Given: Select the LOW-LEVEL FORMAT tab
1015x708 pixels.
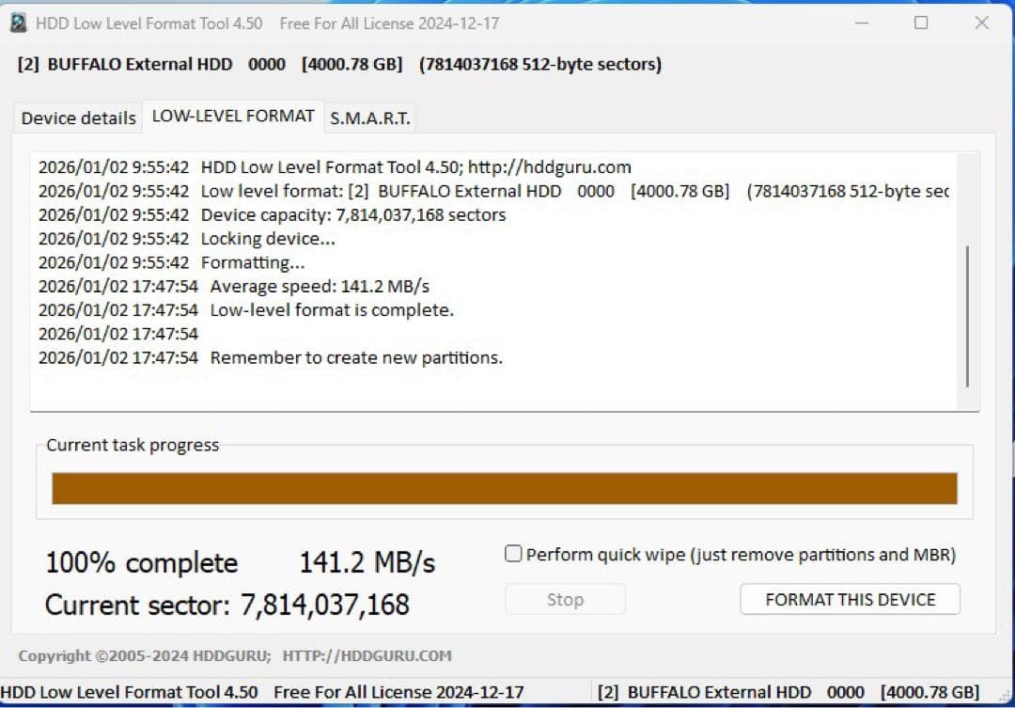Looking at the screenshot, I should (x=233, y=116).
